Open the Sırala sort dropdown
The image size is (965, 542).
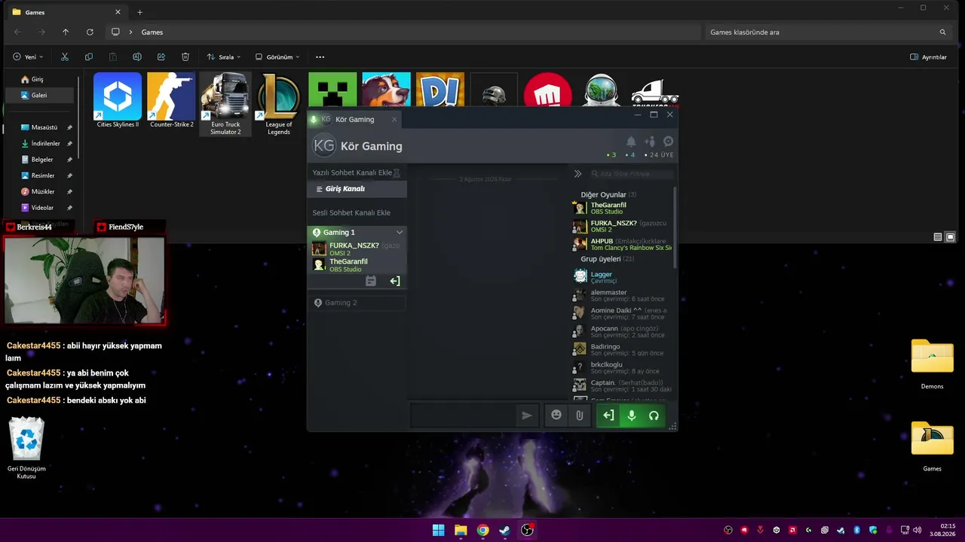(x=224, y=56)
